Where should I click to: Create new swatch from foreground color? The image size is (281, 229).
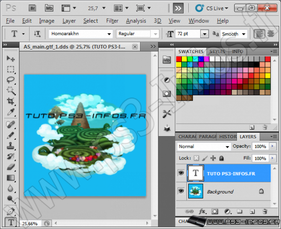click(252, 127)
